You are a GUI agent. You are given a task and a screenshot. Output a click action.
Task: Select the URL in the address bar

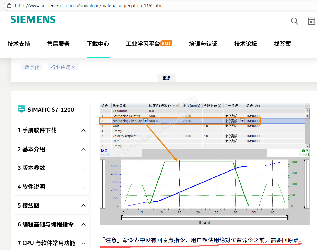coord(89,5)
